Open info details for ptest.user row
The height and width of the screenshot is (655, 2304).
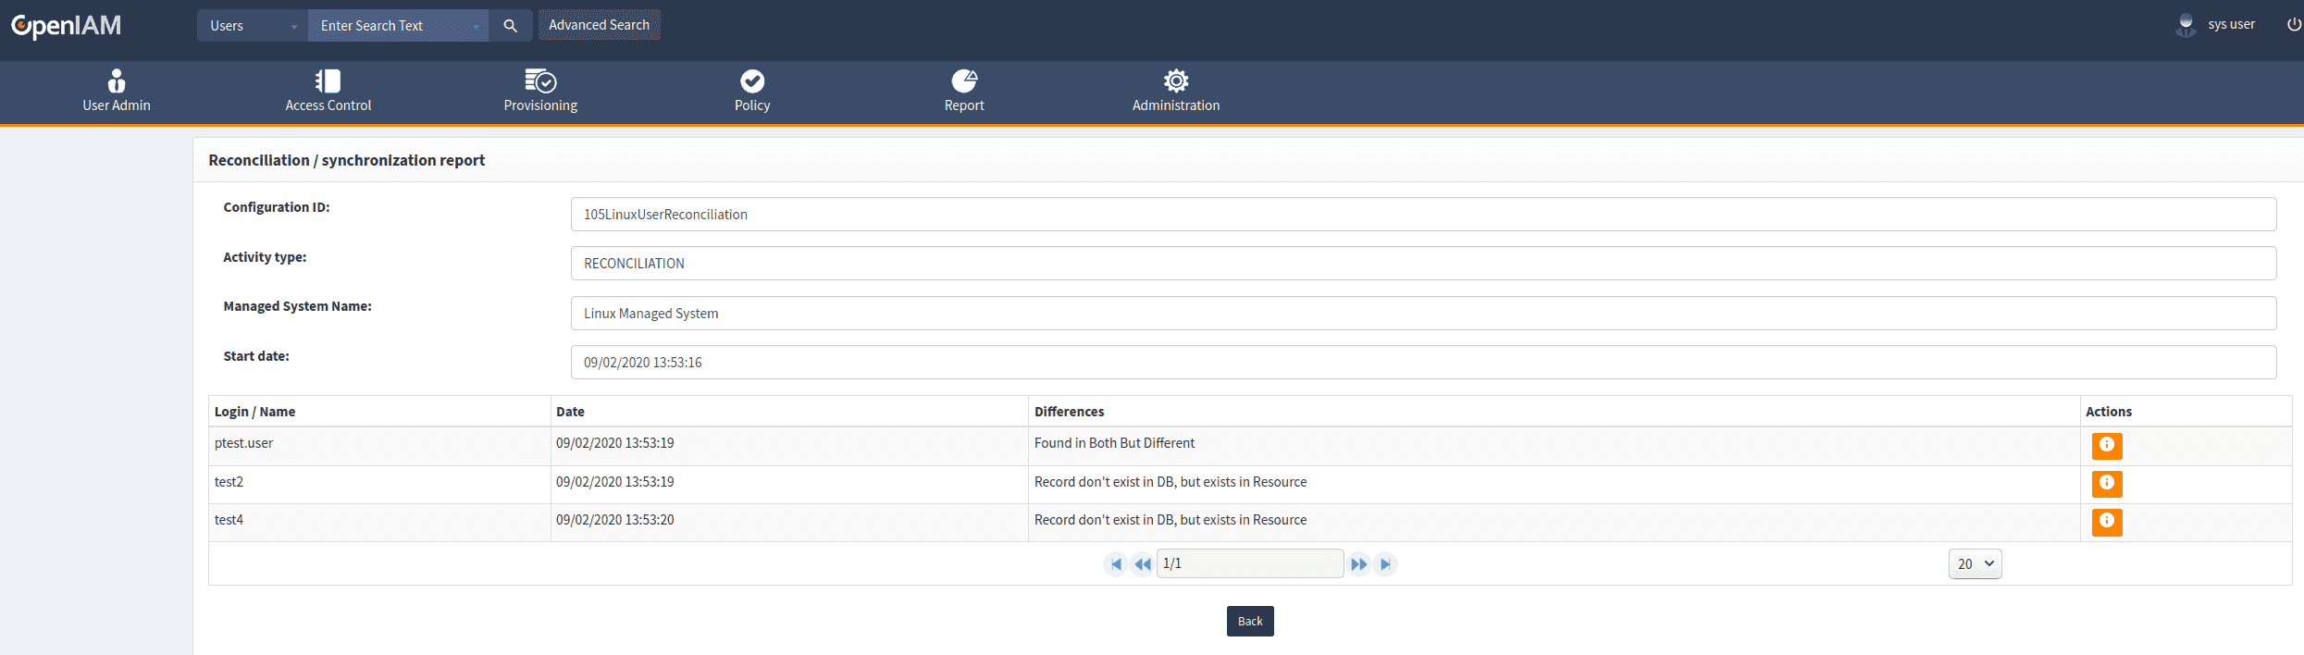click(2106, 446)
